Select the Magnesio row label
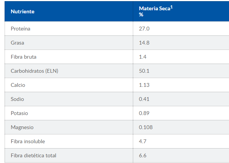The height and width of the screenshot is (163, 229). click(x=22, y=127)
